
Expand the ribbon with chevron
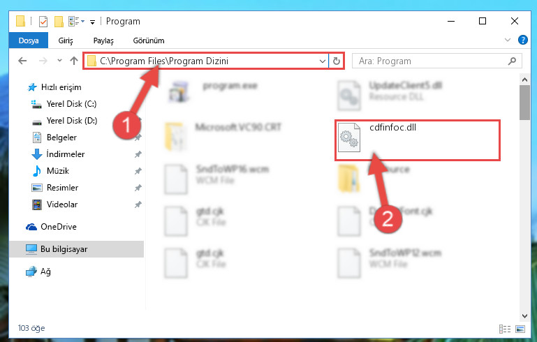coord(508,40)
